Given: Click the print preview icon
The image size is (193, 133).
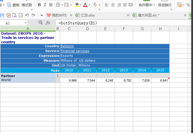Looking at the screenshot, I should pyautogui.click(x=21, y=15).
